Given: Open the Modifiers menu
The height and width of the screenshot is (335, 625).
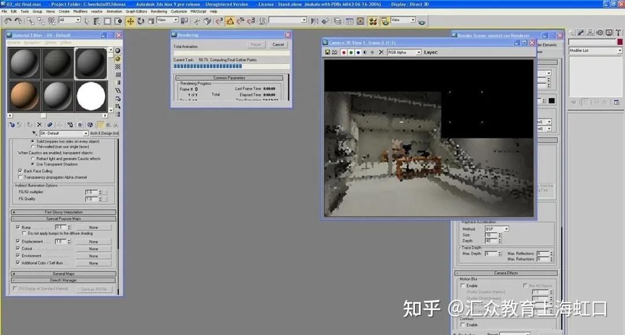Looking at the screenshot, I should coord(79,10).
